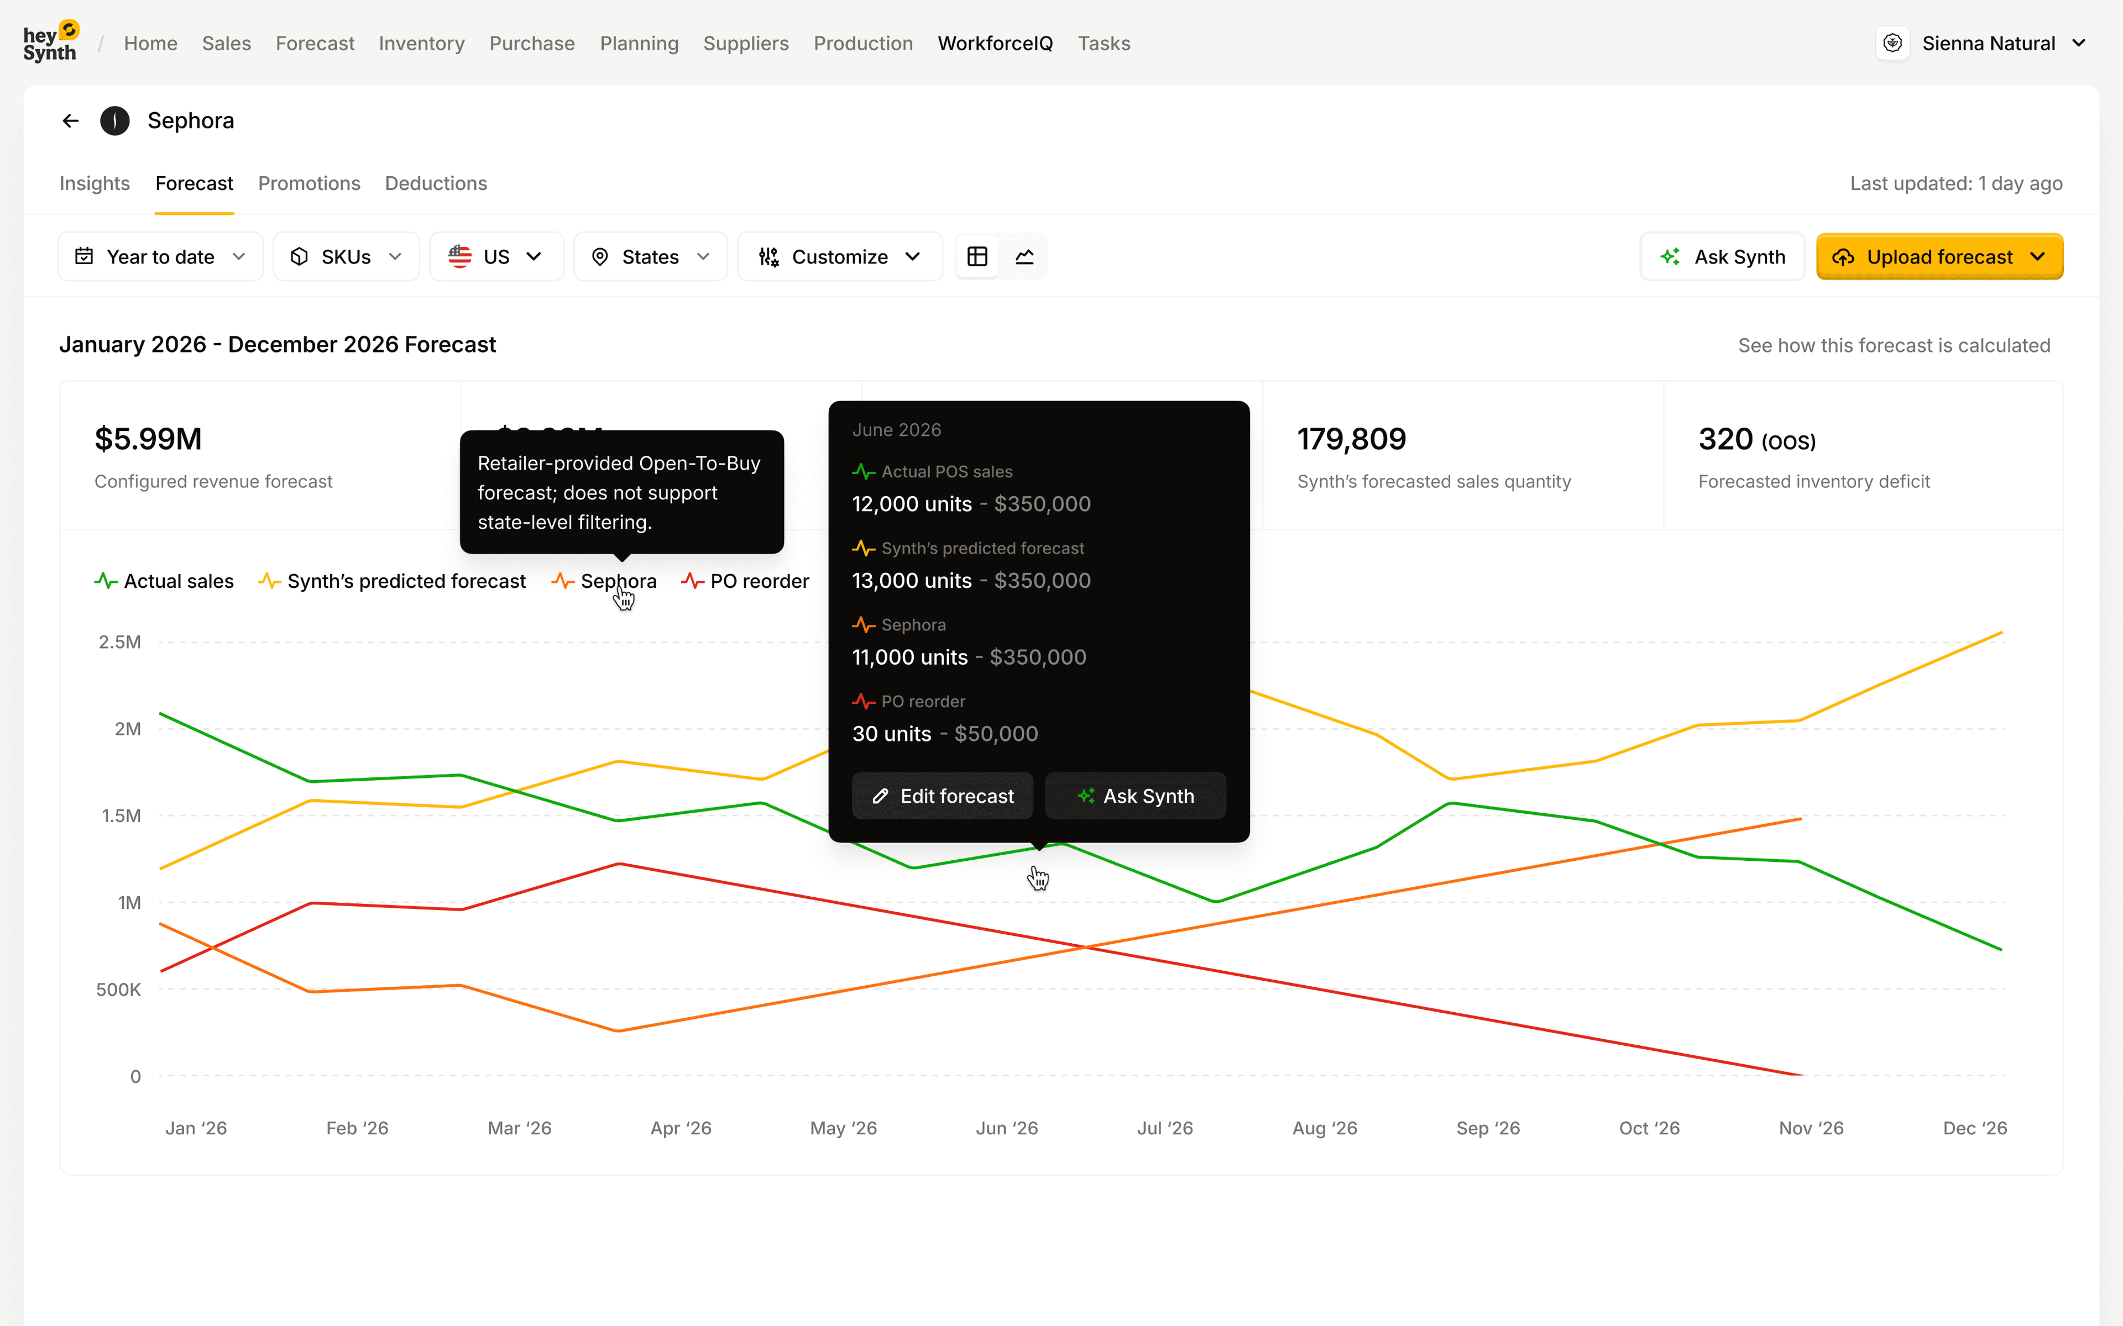
Task: Open the Promotions tab
Action: click(x=309, y=183)
